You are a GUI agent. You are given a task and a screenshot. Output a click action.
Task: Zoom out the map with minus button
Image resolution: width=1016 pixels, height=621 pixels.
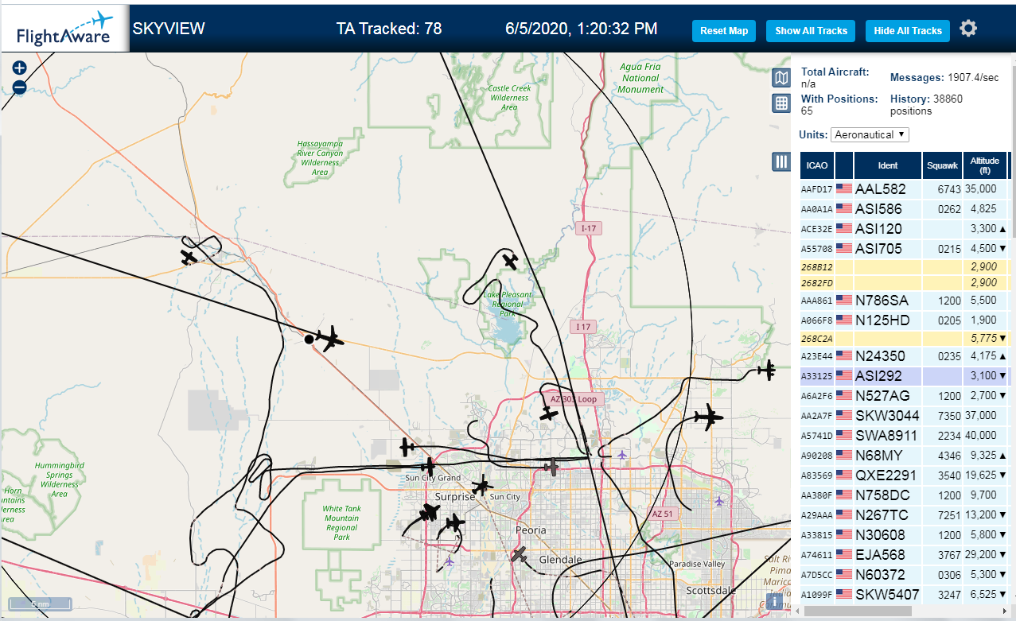pyautogui.click(x=20, y=87)
